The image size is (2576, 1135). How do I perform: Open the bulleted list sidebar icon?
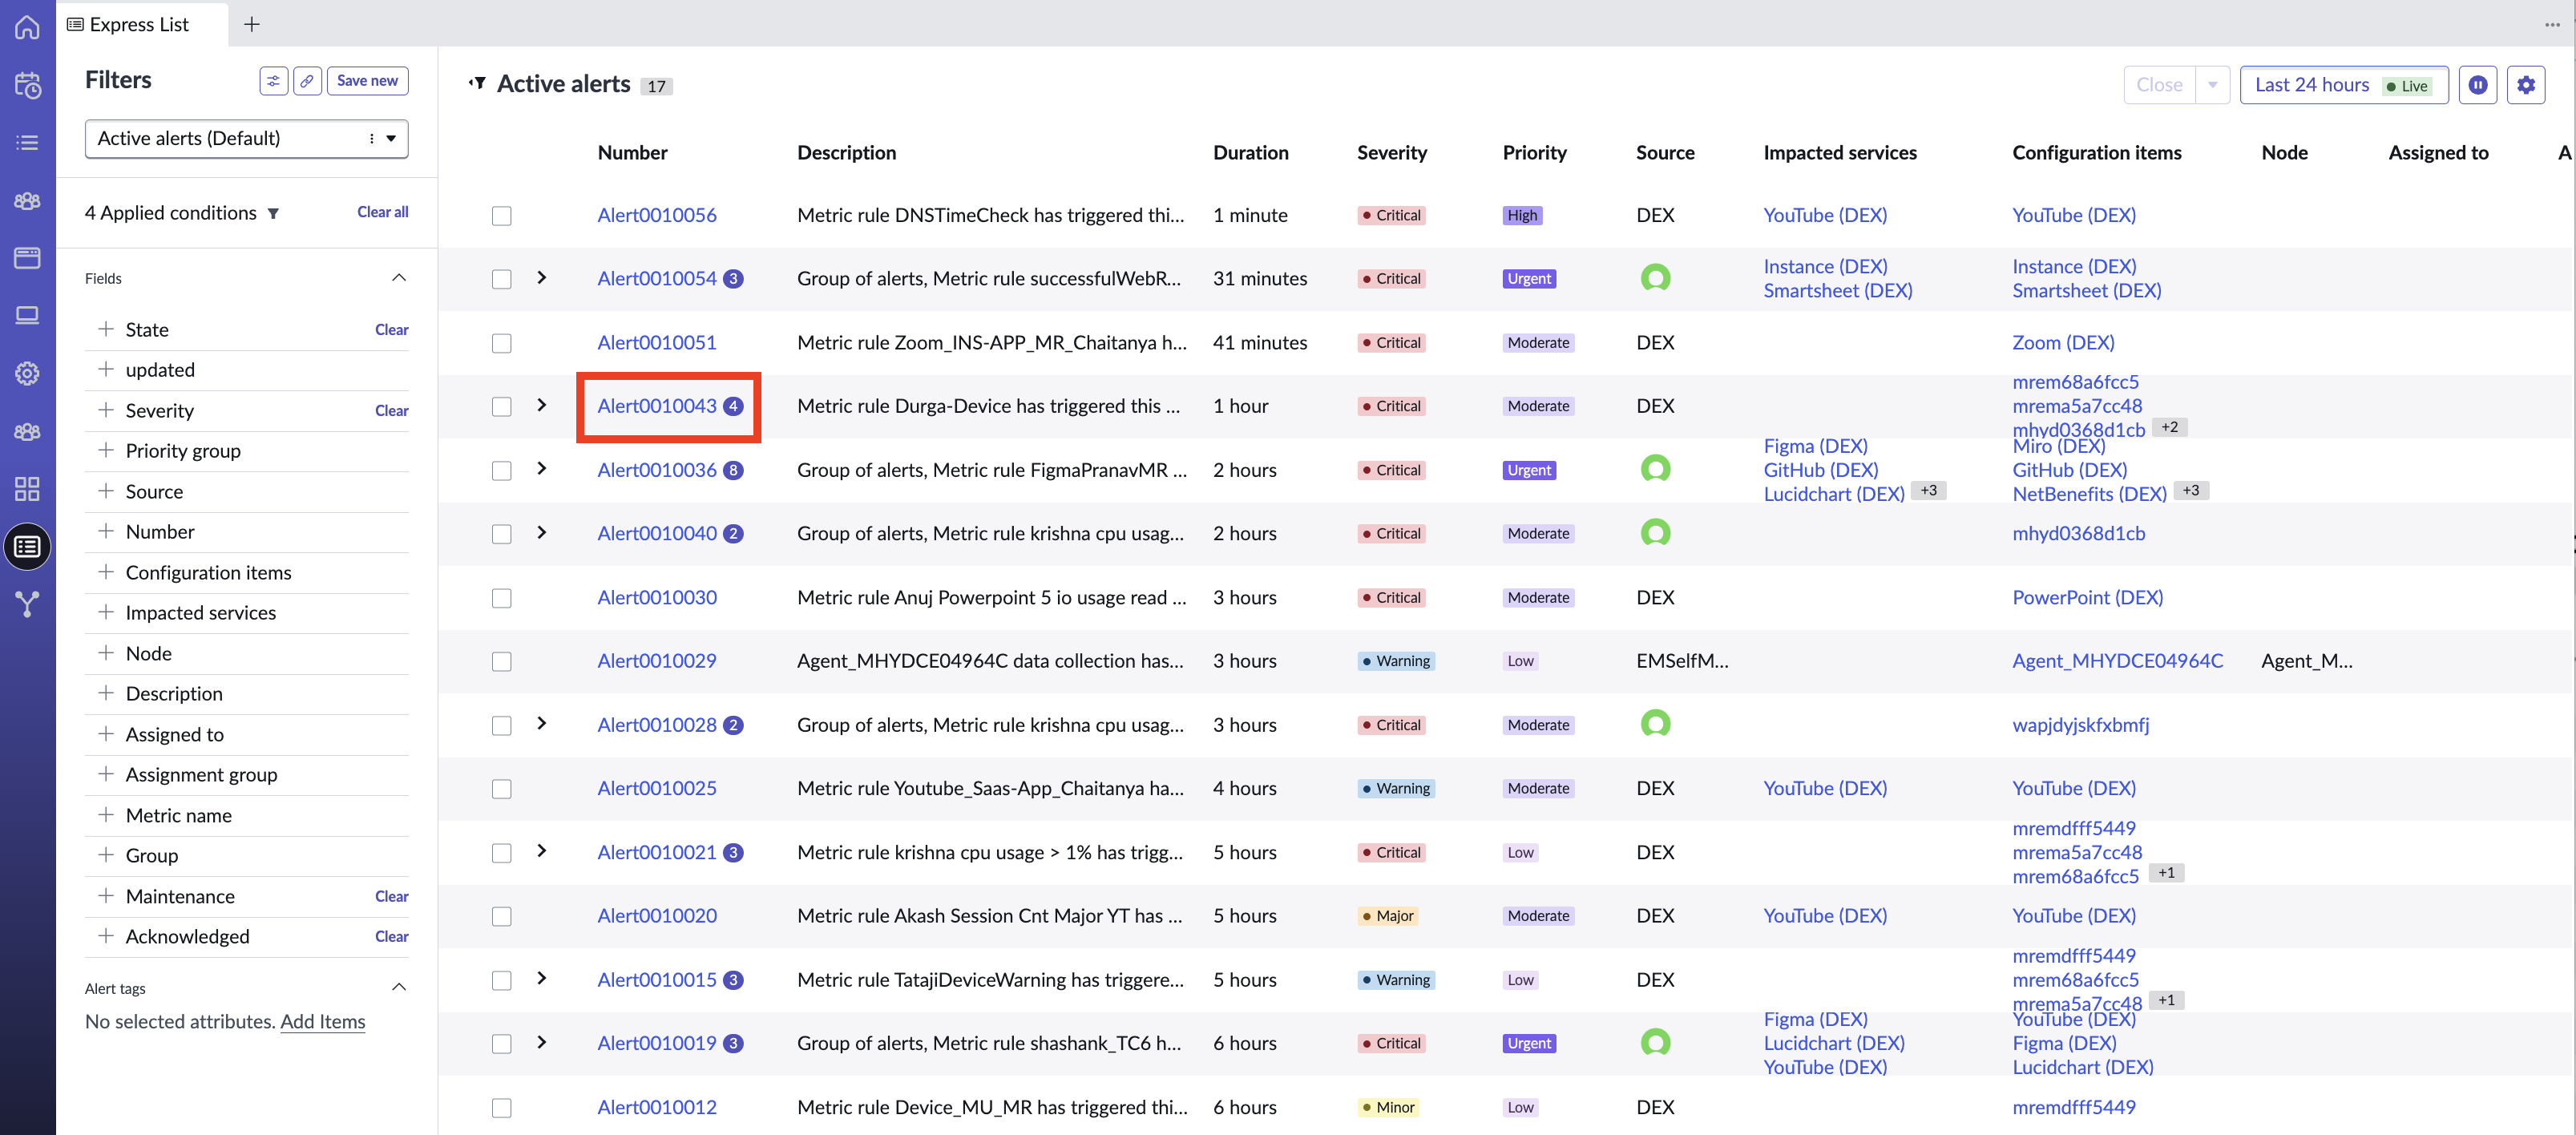(x=27, y=143)
